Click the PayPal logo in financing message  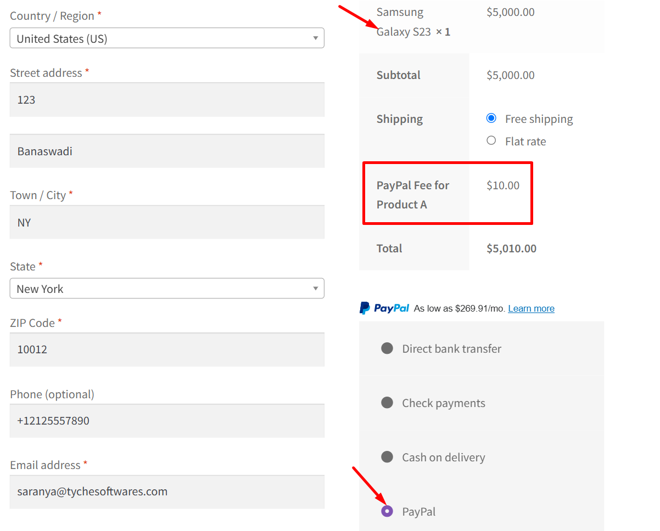tap(384, 308)
